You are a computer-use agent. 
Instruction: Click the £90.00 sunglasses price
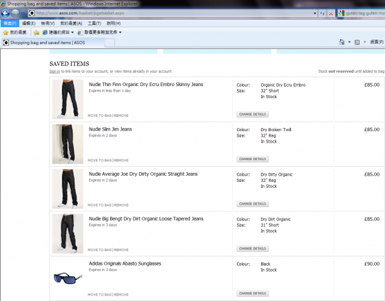(x=372, y=264)
